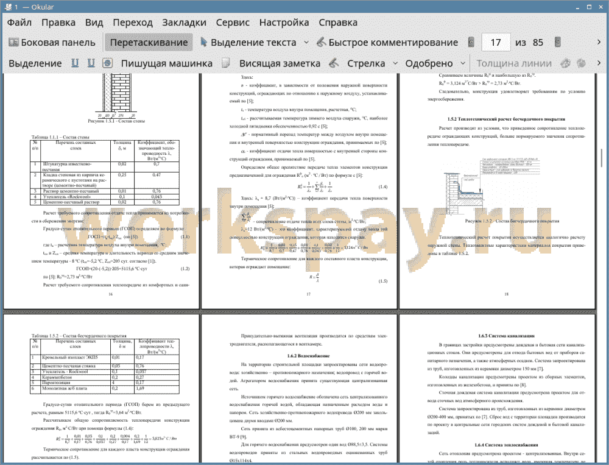Select the Висящая заметка note tool

280,63
